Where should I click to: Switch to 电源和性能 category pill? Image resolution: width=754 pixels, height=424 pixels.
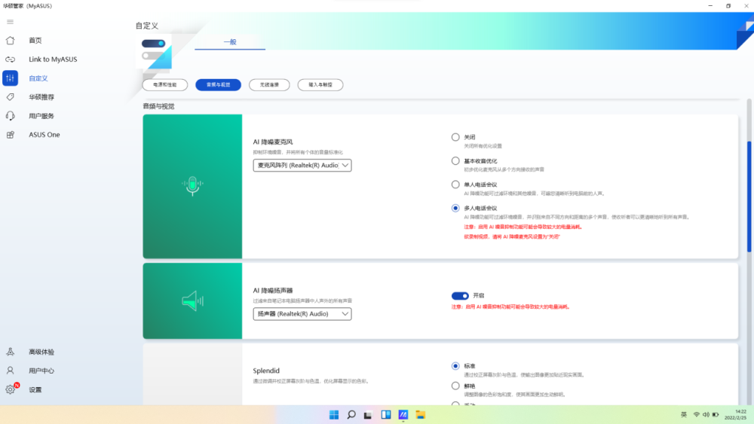point(165,85)
